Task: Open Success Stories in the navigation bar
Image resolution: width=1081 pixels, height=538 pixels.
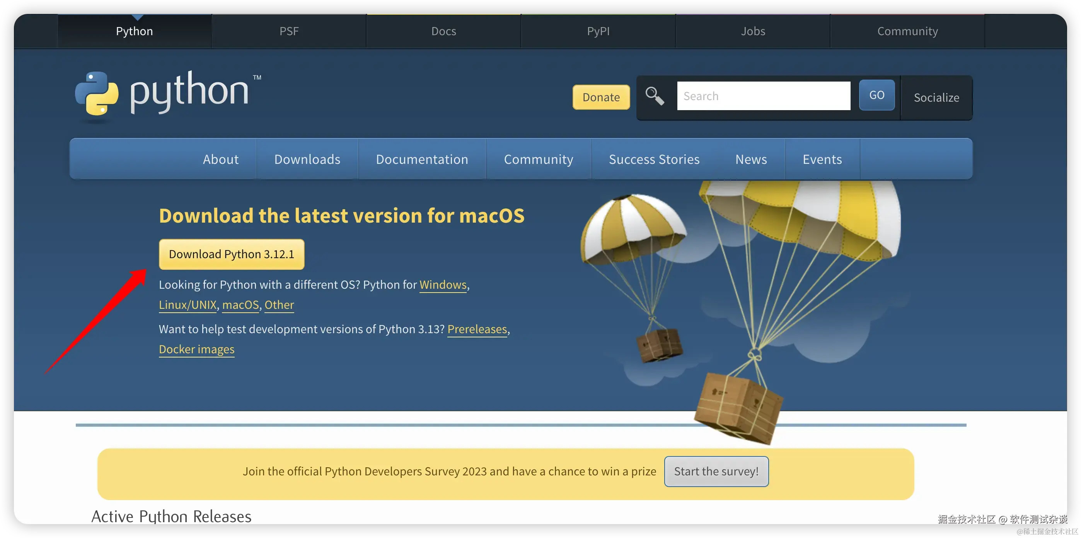Action: point(654,160)
